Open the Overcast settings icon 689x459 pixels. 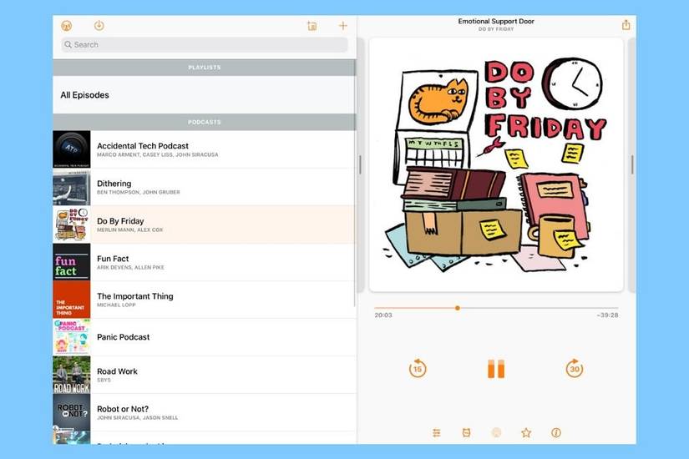(x=66, y=26)
